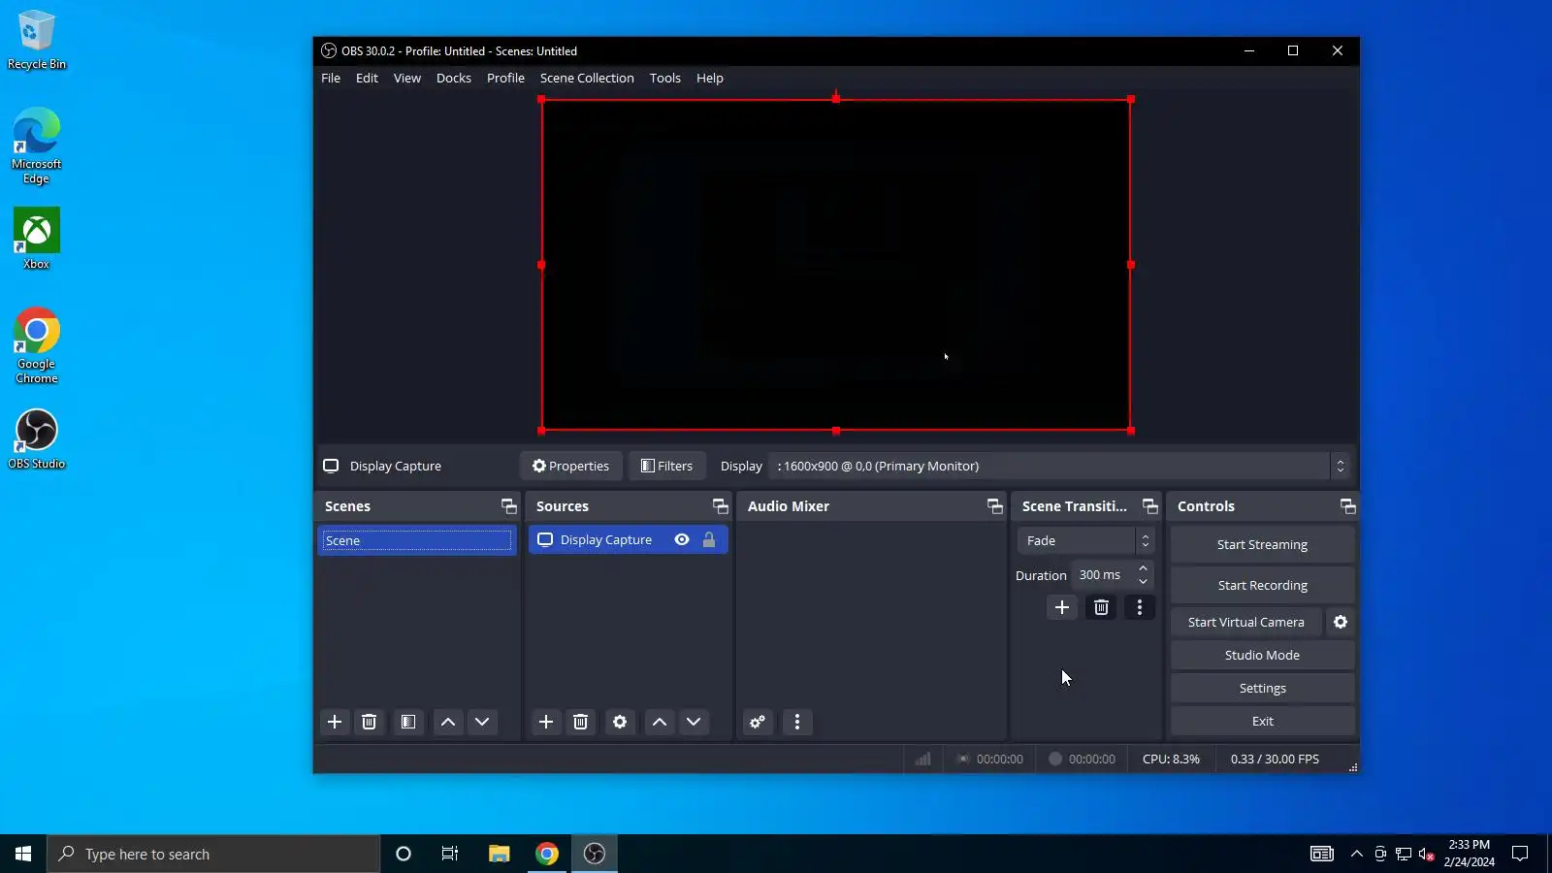Screen dimensions: 1552x873
Task: Open Windows Start menu
Action: coord(23,854)
